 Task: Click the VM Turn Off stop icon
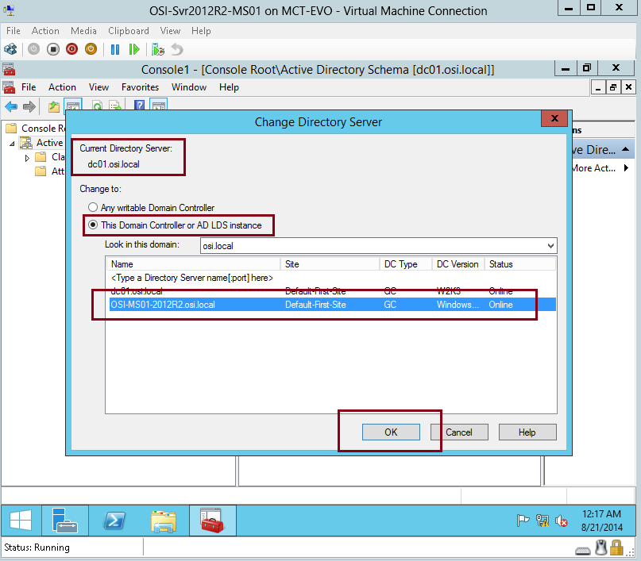click(52, 49)
